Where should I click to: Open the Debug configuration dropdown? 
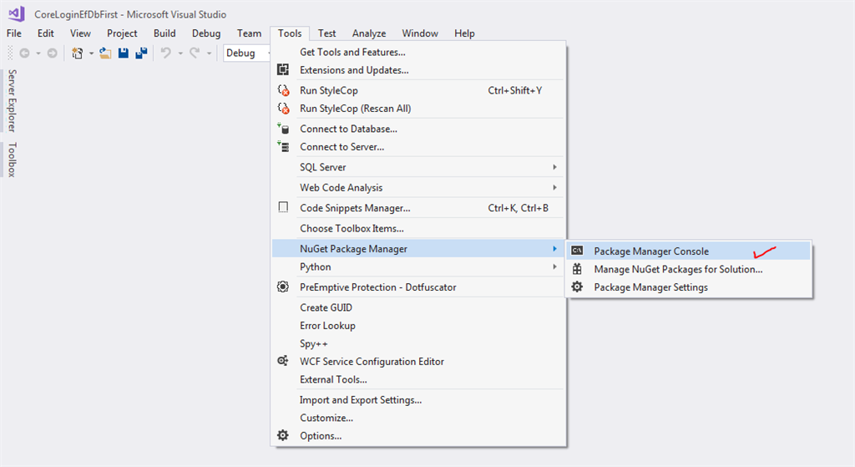246,53
